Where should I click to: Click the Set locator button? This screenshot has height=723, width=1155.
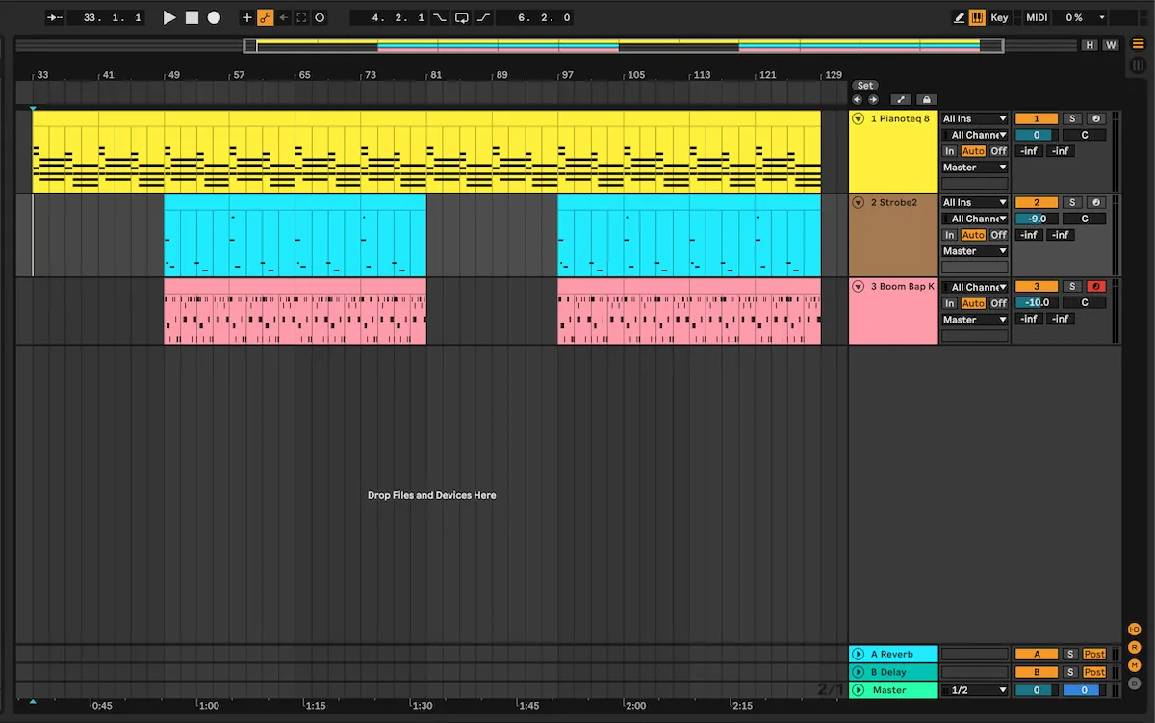click(865, 85)
